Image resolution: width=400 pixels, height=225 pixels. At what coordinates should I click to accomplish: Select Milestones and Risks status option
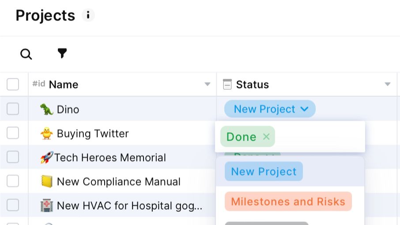point(288,202)
